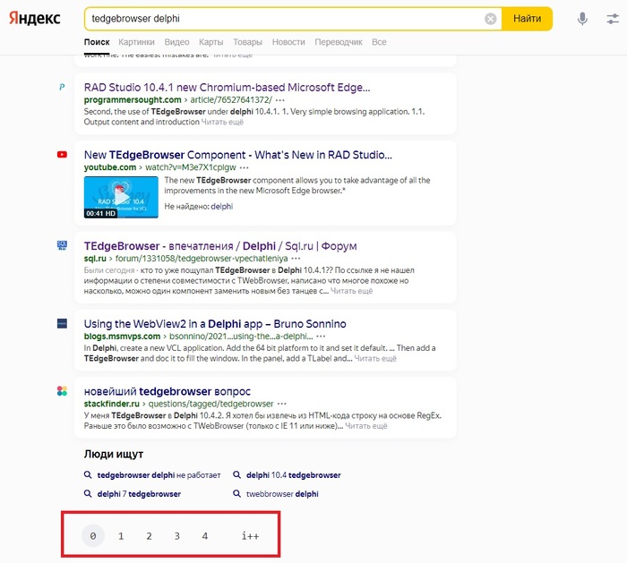Open more options dots for stackfinder.ru result

click(x=282, y=404)
